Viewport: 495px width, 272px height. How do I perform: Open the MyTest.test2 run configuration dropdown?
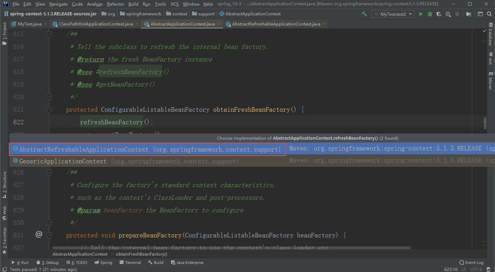(x=393, y=14)
